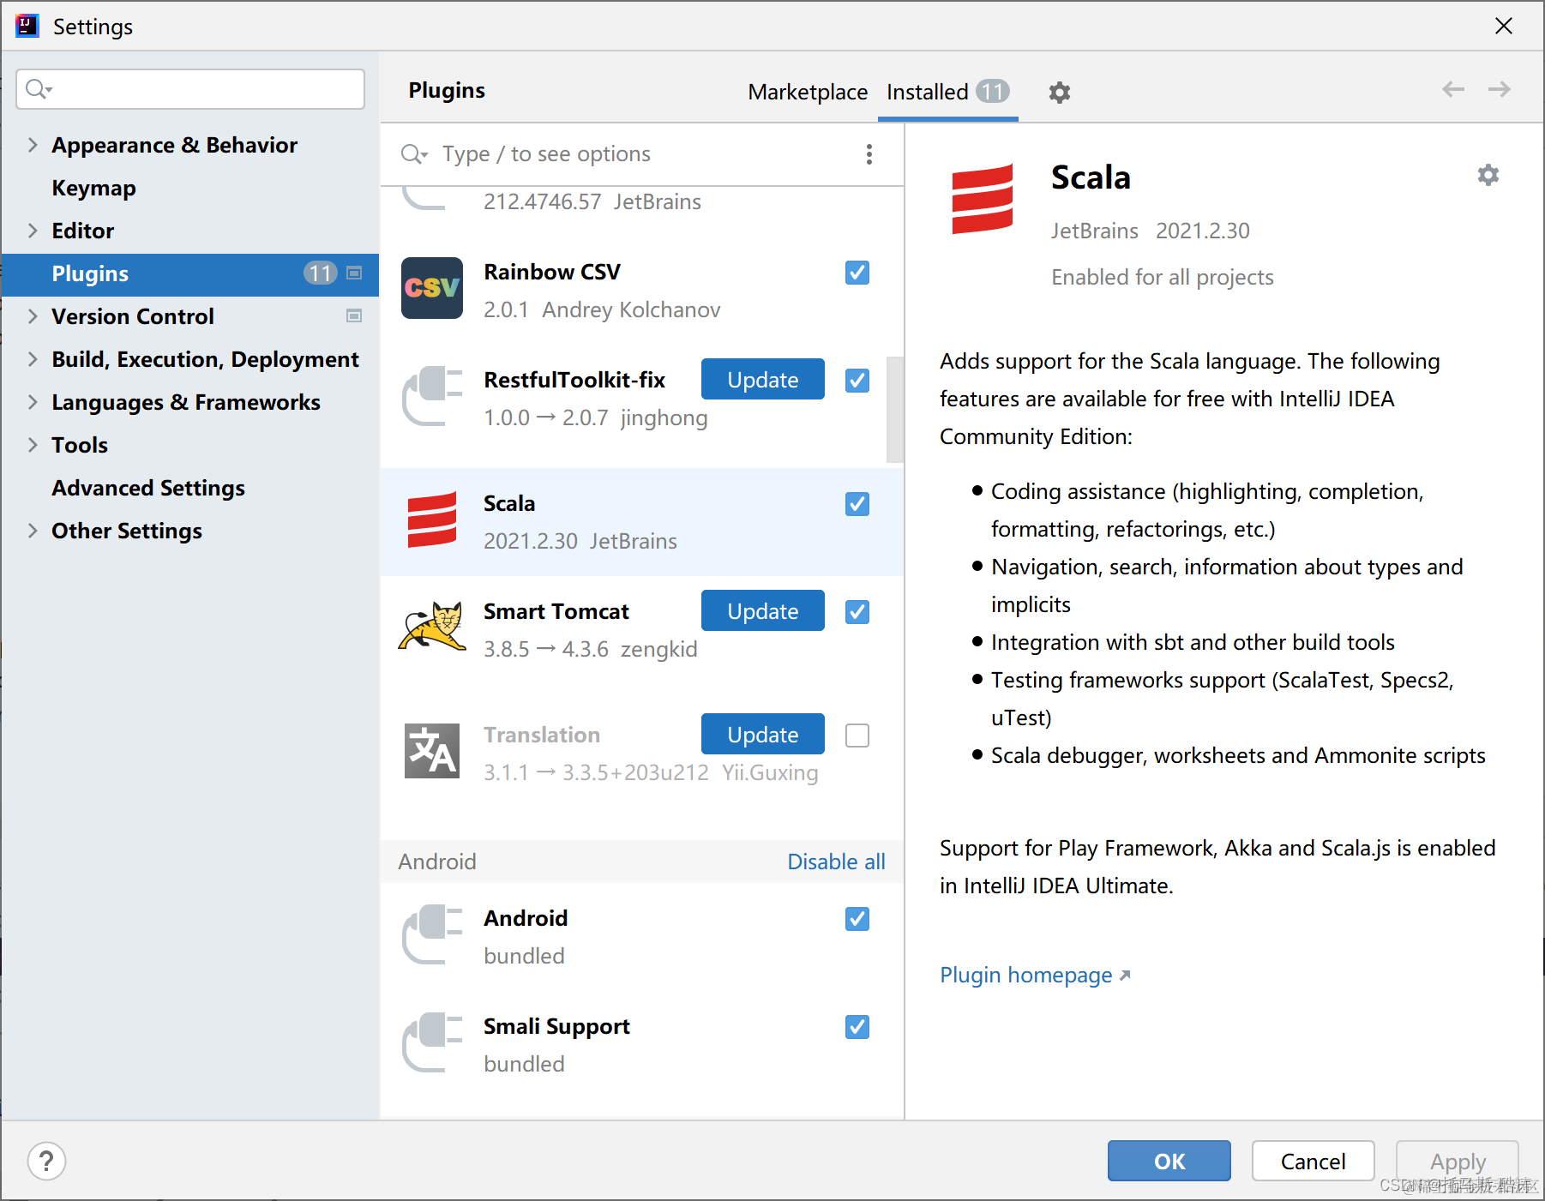Image resolution: width=1545 pixels, height=1201 pixels.
Task: Disable the RestfulToolkit-fix plugin checkbox
Action: click(x=857, y=381)
